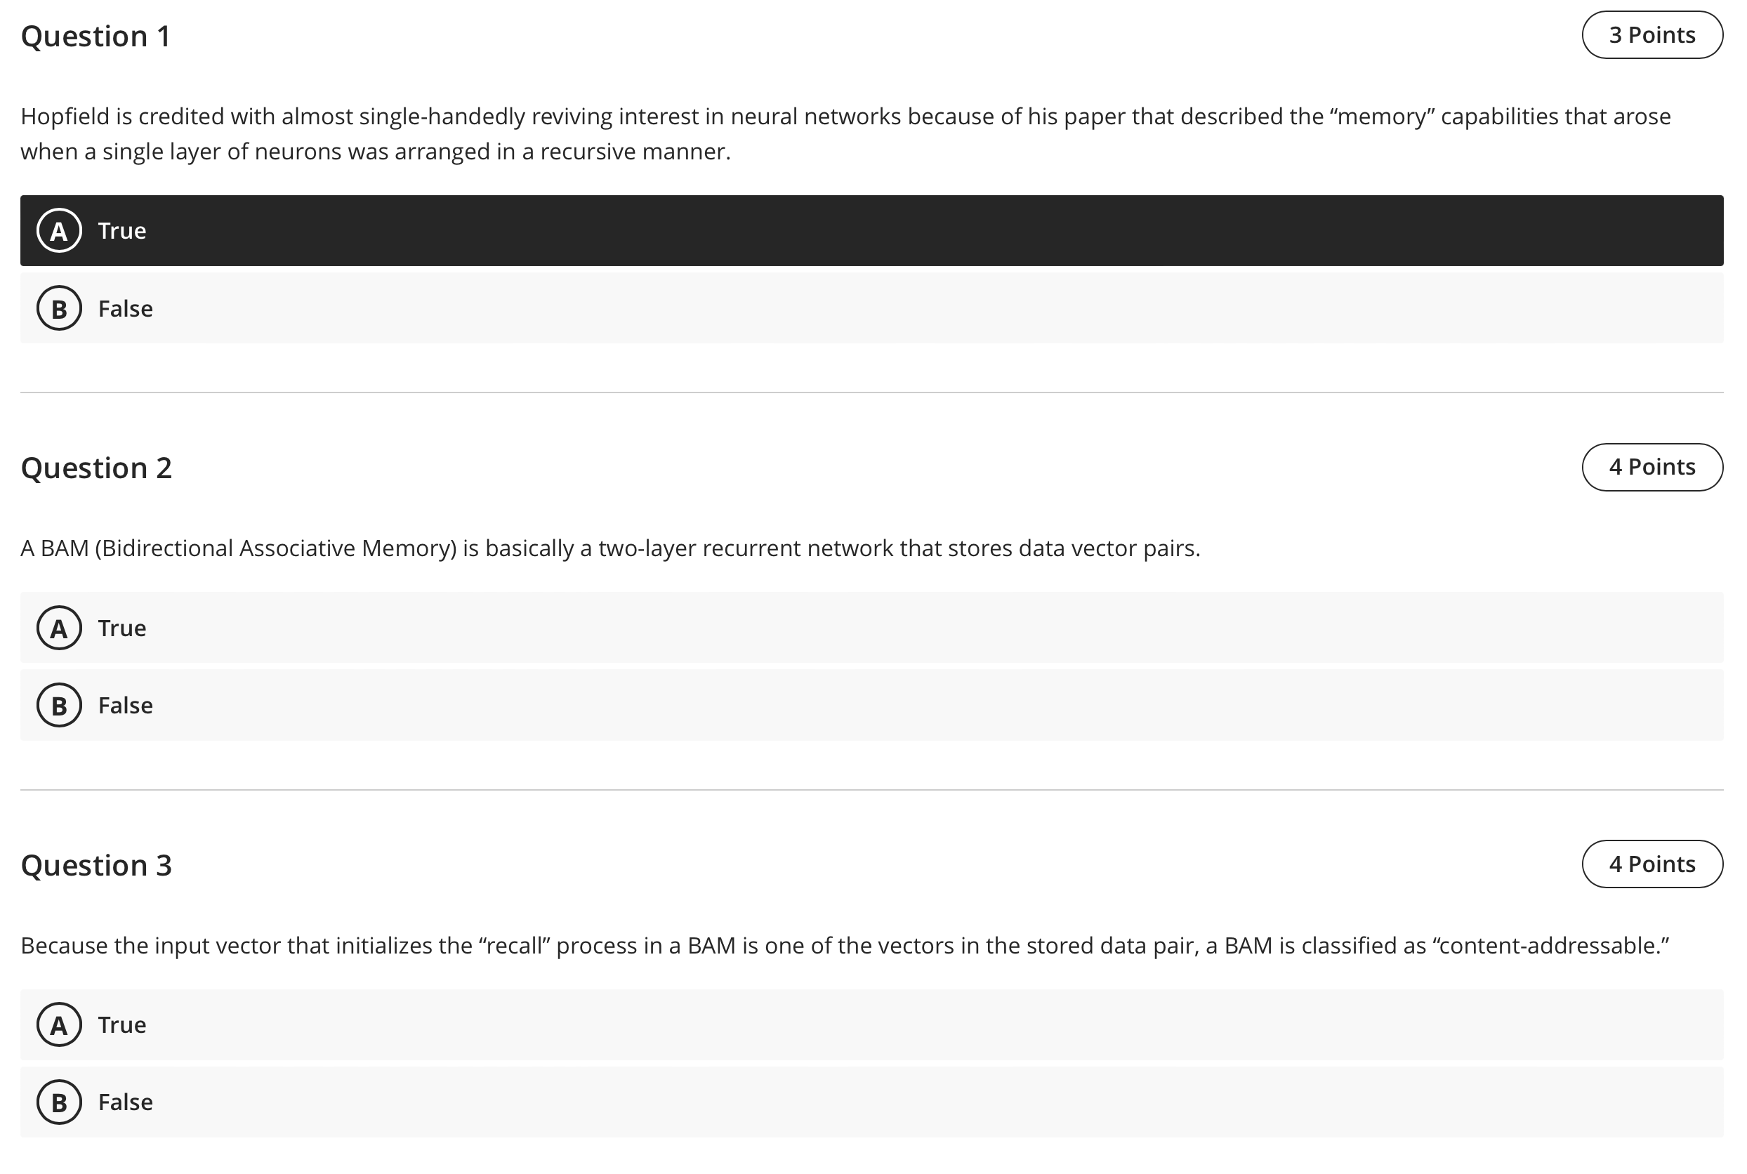1747x1174 pixels.
Task: Click the Question 1 heading
Action: click(96, 36)
